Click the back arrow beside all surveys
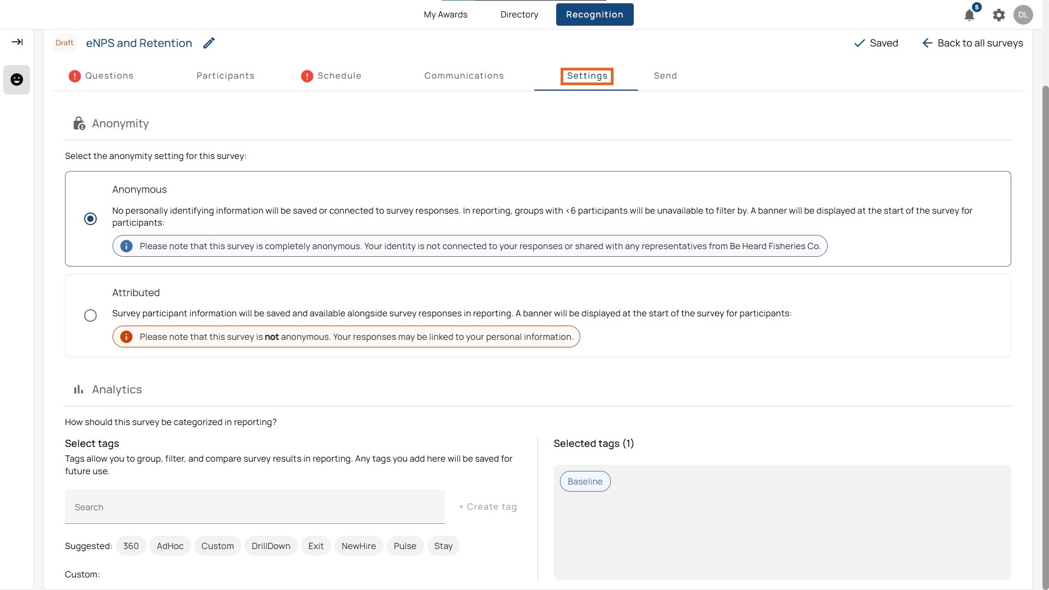1049x590 pixels. click(x=927, y=43)
